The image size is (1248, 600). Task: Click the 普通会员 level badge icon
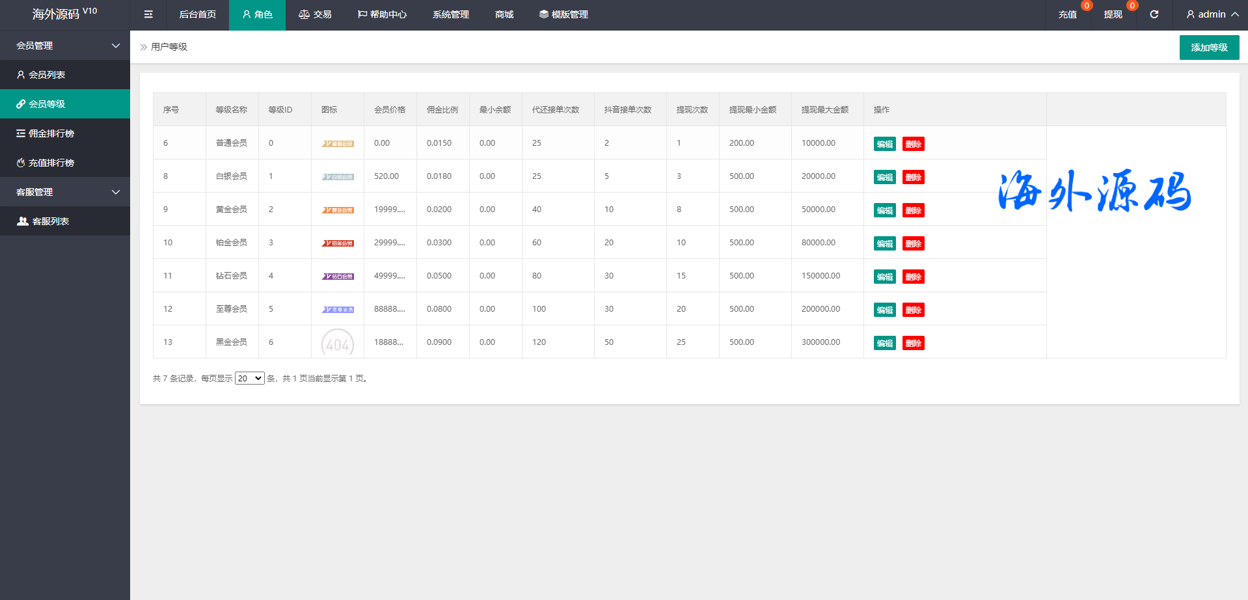338,144
